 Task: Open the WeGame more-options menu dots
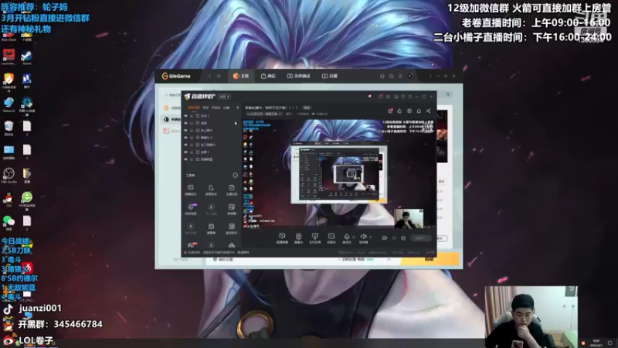point(430,76)
